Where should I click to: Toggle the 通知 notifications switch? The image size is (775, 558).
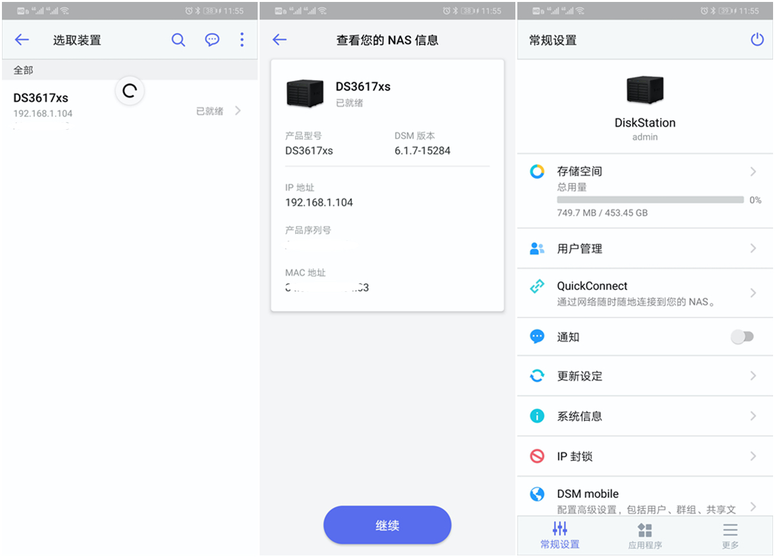(743, 337)
